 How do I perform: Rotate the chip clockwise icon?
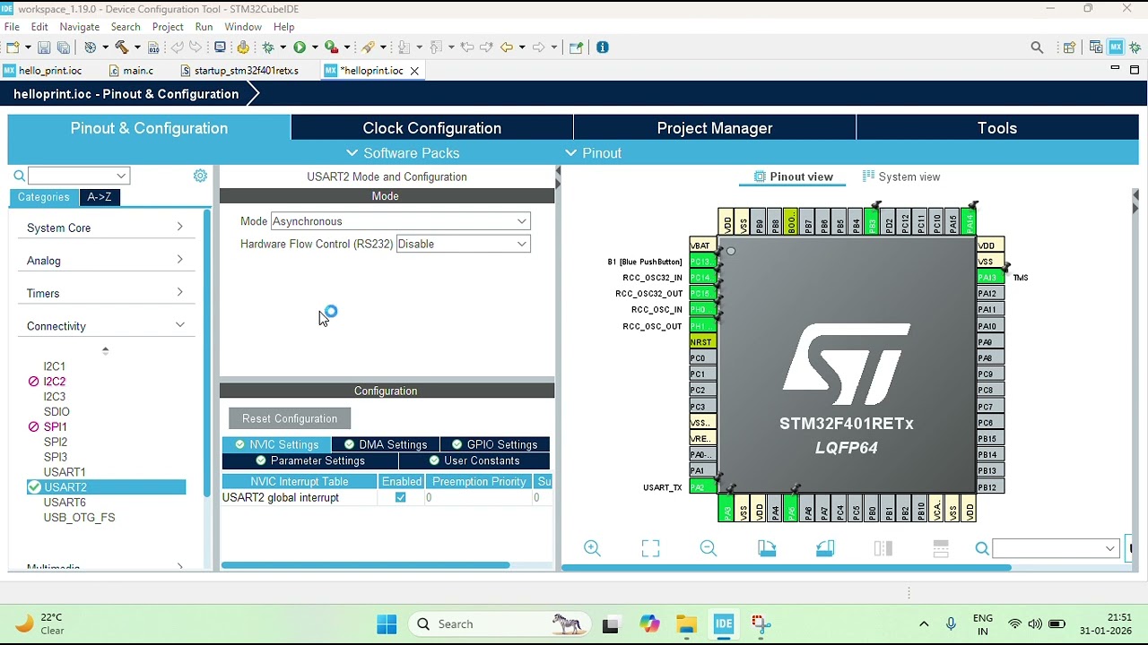pos(767,548)
